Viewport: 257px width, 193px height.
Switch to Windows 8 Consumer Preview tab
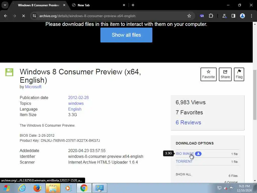(x=38, y=5)
